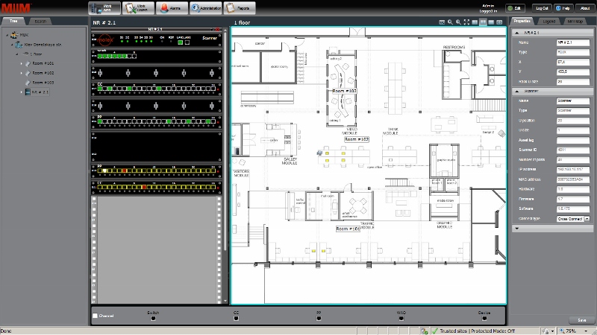
Task: Collapse the NR # 2.1 properties section
Action: pos(517,33)
